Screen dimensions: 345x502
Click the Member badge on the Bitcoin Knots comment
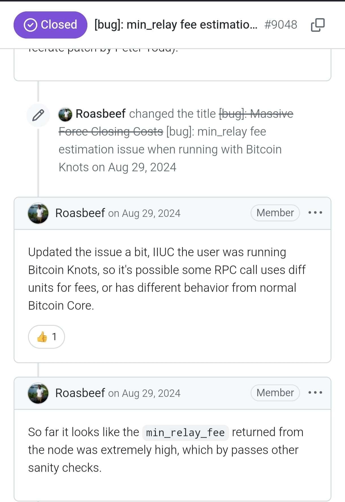tap(275, 213)
